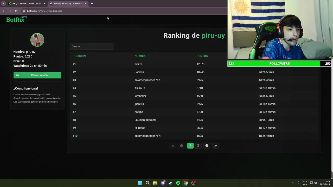Click the 12575 points value

(200, 64)
